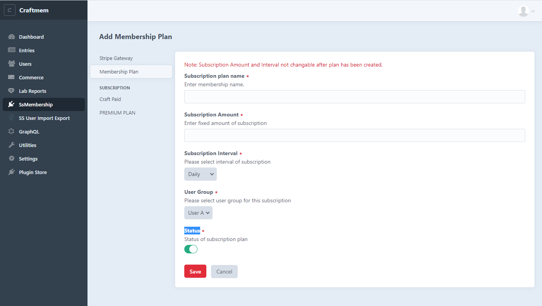Image resolution: width=542 pixels, height=306 pixels.
Task: Click the Craftmem site logo icon
Action: (x=10, y=10)
